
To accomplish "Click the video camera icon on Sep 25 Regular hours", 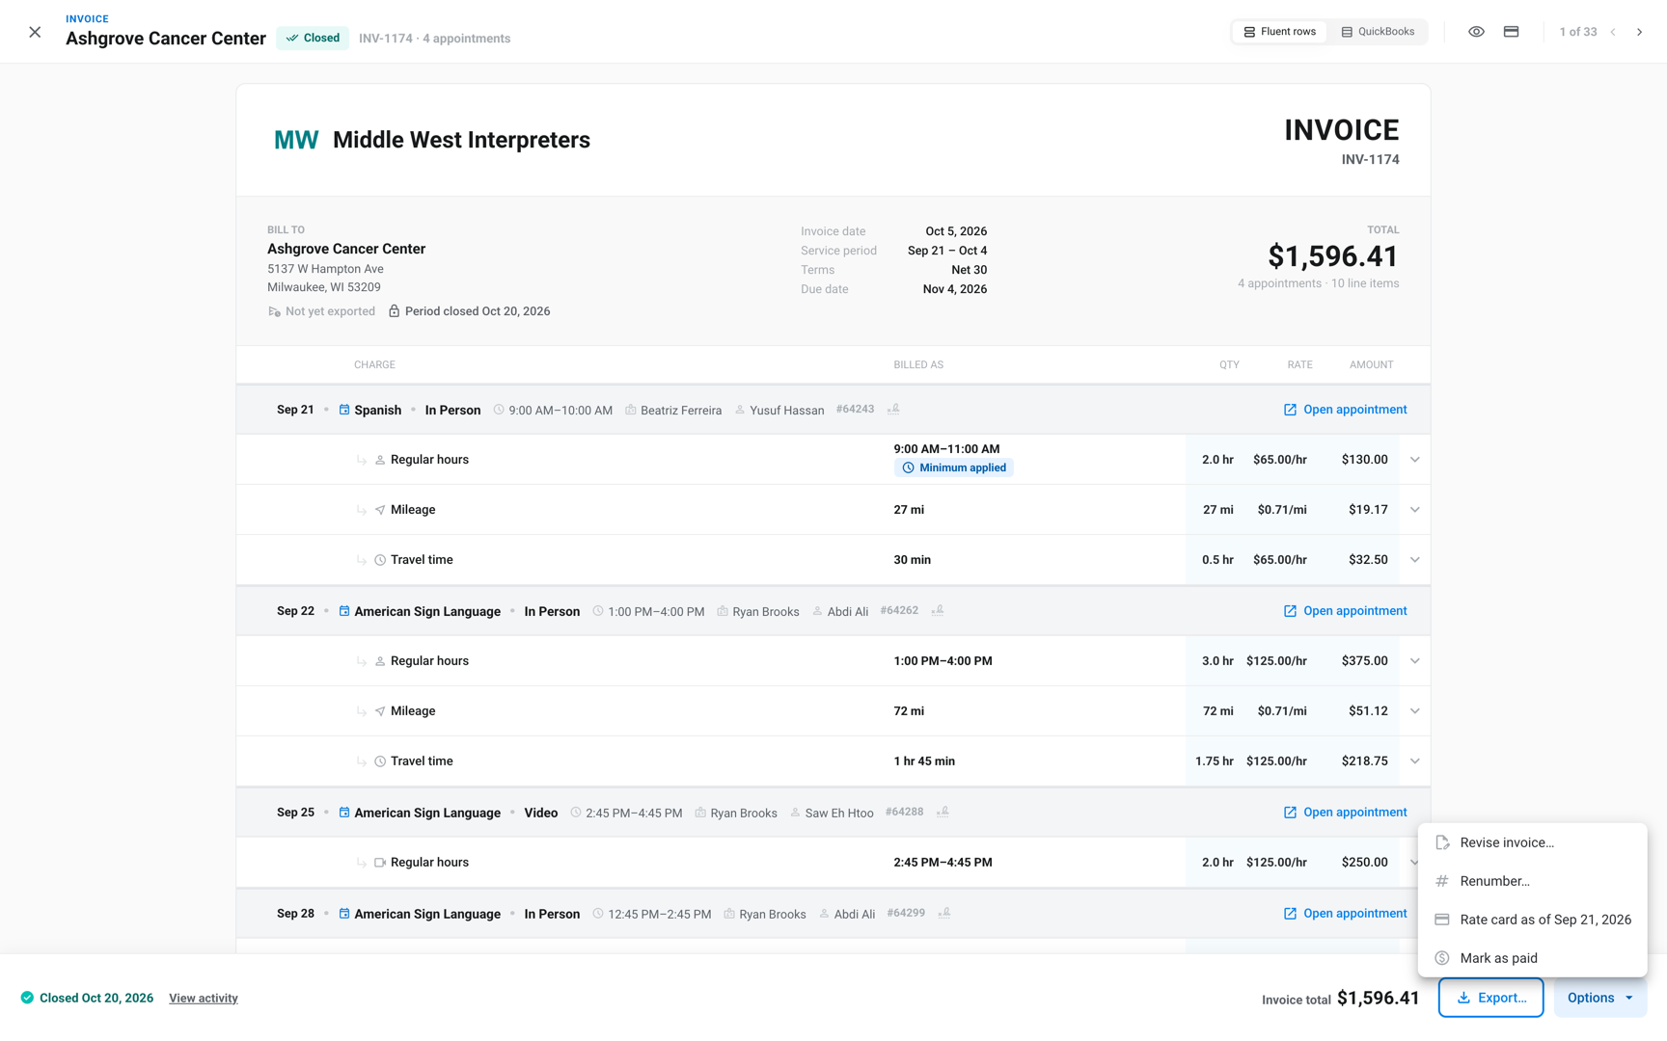I will [x=380, y=863].
